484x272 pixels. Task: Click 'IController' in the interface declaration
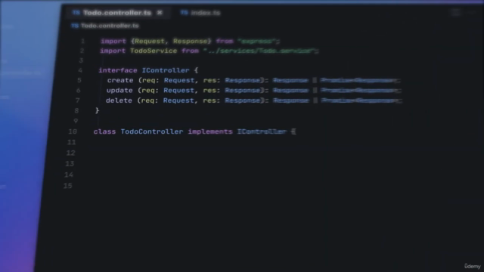click(x=166, y=70)
